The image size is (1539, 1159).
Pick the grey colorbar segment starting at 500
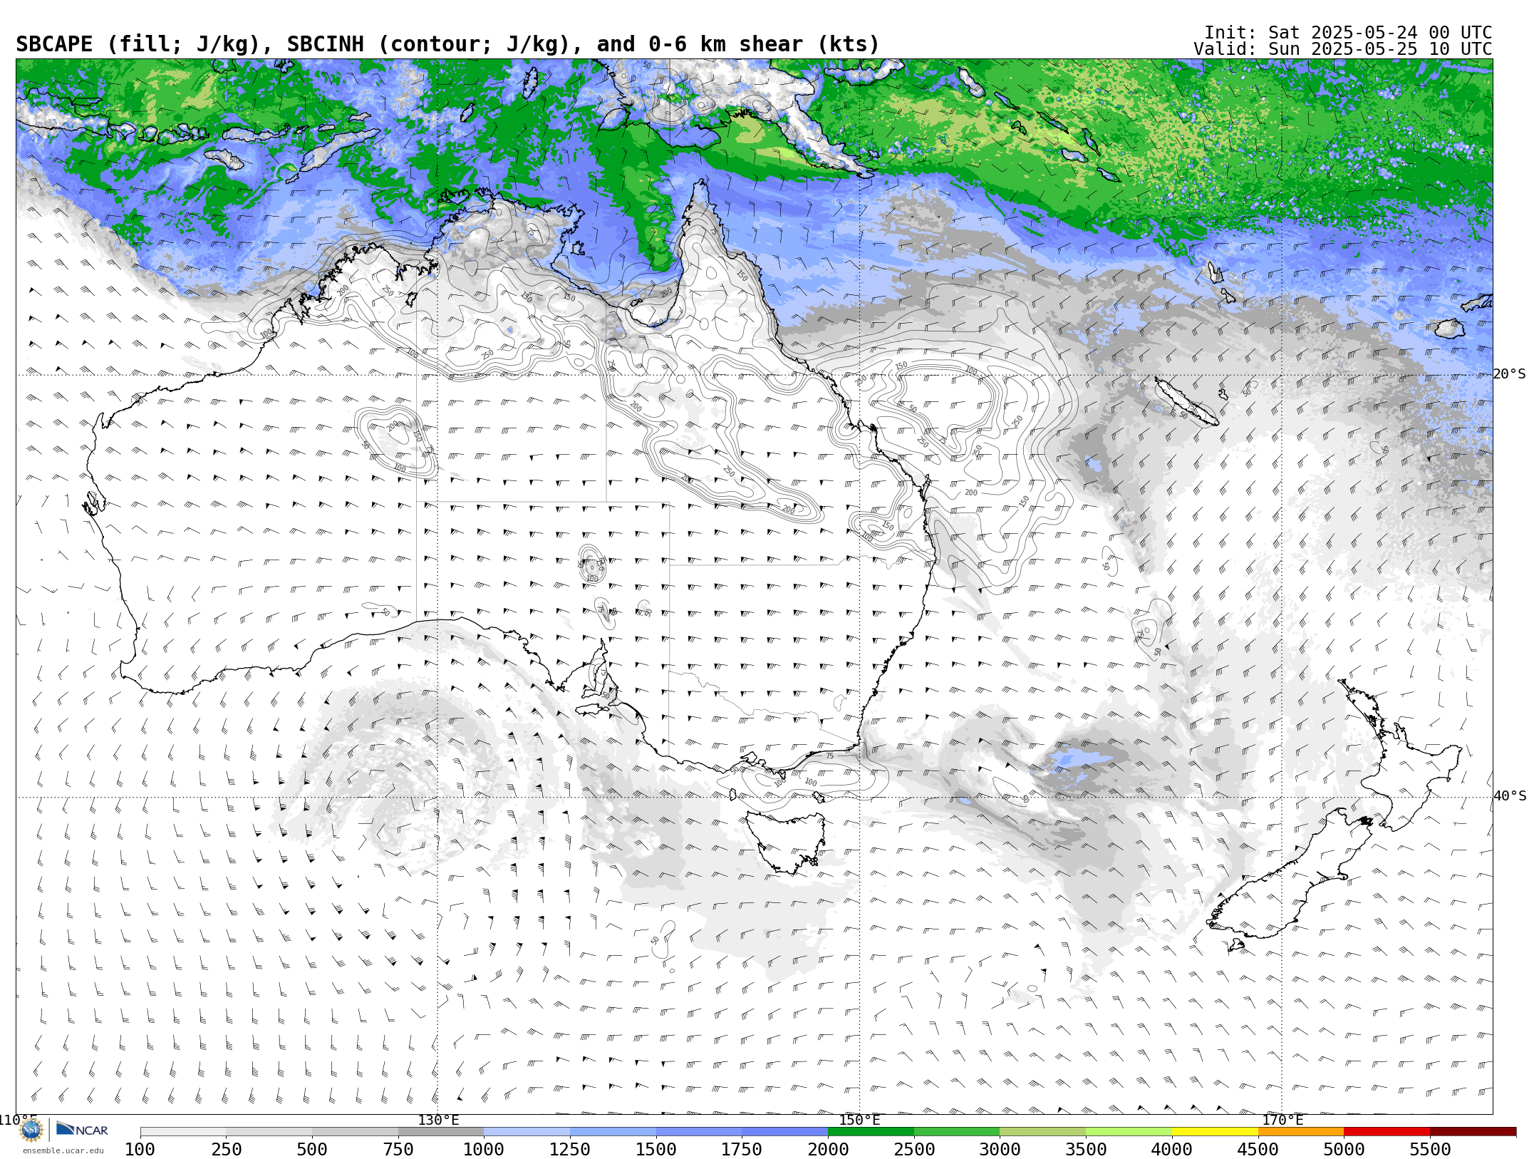[355, 1132]
